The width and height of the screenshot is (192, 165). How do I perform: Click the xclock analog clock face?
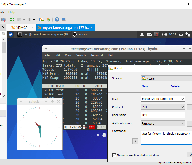pos(40,127)
